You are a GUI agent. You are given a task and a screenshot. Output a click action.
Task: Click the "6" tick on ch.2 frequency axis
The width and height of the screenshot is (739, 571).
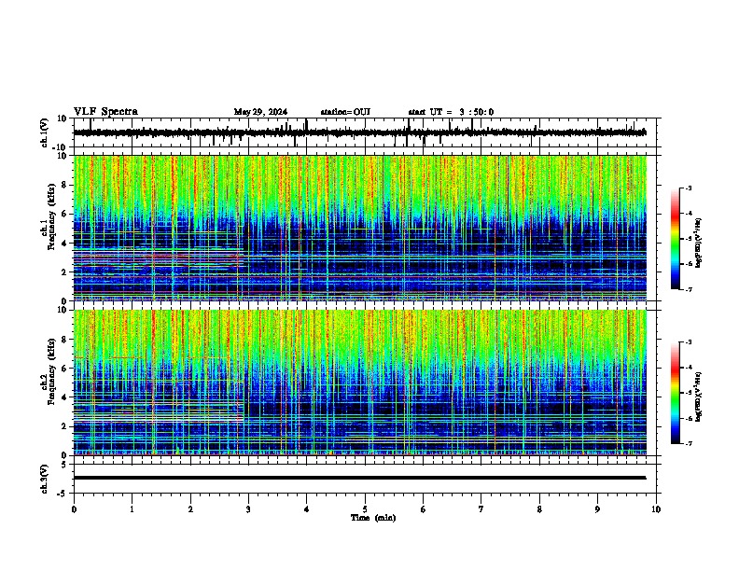pos(65,369)
